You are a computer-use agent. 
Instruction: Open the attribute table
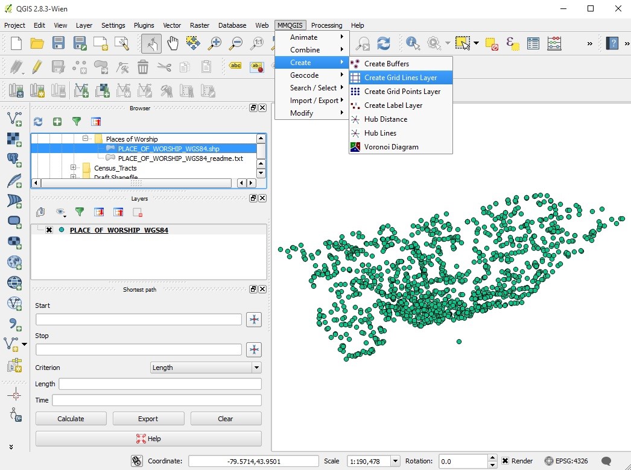pyautogui.click(x=534, y=43)
